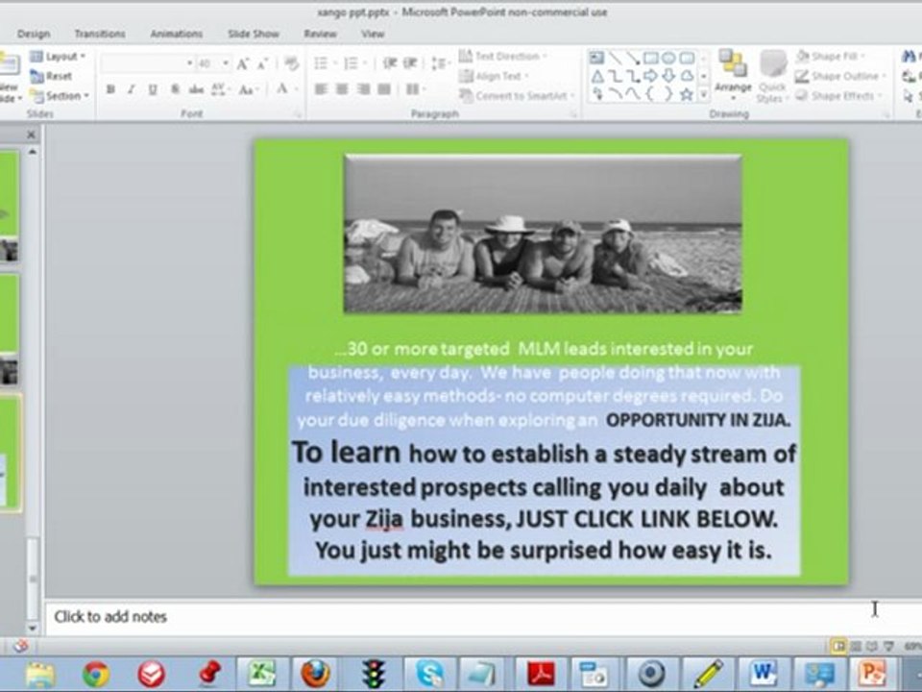Open the Character Spacing dropdown
922x692 pixels.
coord(219,89)
